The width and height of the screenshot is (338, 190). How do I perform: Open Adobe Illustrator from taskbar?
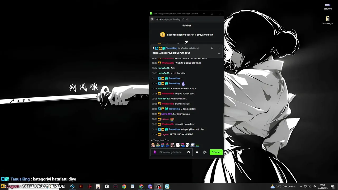coord(81,187)
